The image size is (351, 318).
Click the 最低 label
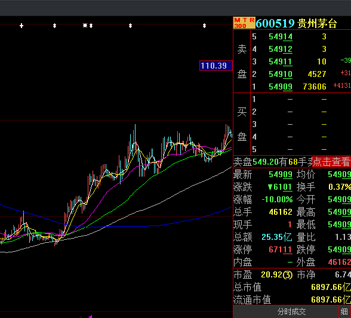click(306, 224)
